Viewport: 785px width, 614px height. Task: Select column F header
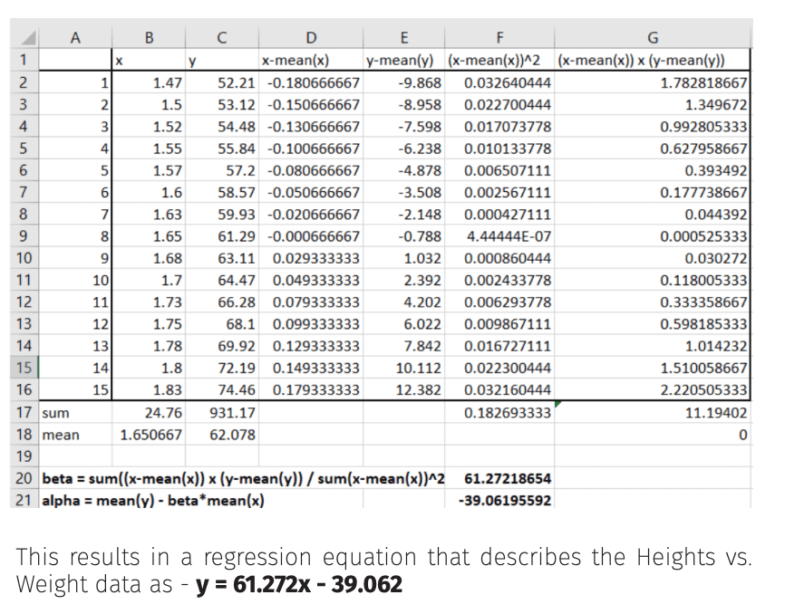pyautogui.click(x=499, y=37)
